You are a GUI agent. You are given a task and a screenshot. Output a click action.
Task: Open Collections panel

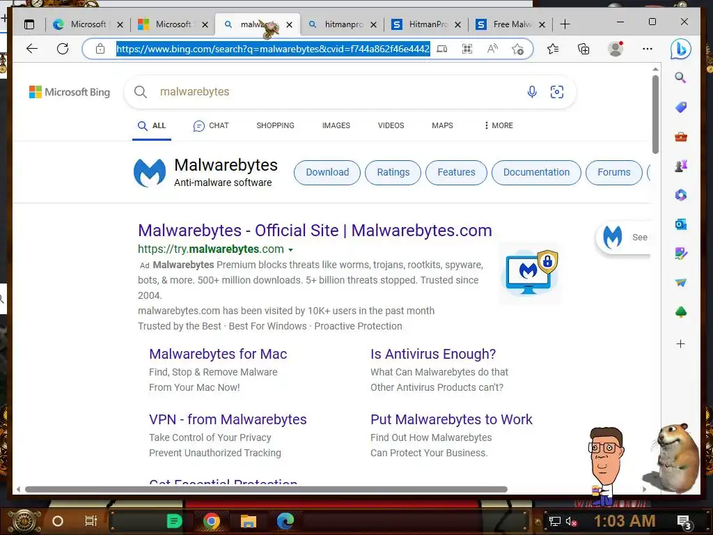[583, 49]
